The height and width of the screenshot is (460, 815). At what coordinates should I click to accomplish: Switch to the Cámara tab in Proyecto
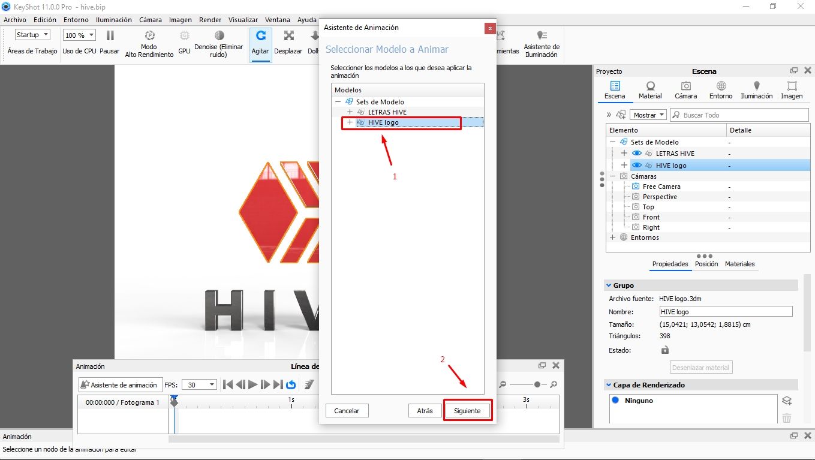point(686,91)
